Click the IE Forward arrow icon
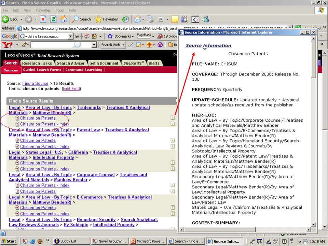The image size is (328, 246). pos(28,19)
